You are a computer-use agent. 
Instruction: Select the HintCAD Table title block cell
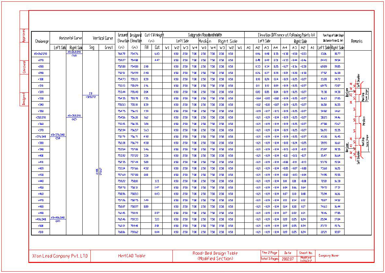tap(132, 256)
